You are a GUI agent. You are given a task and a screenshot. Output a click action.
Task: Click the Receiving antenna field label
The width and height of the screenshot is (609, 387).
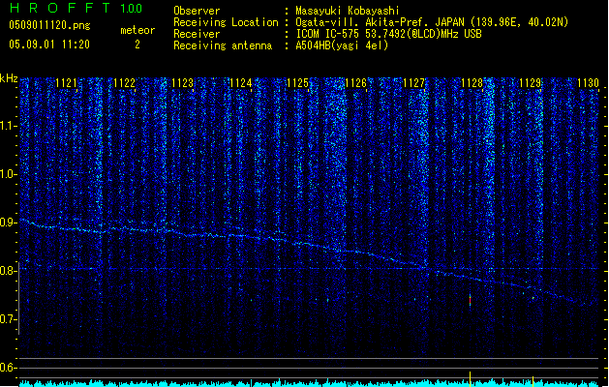click(x=223, y=45)
